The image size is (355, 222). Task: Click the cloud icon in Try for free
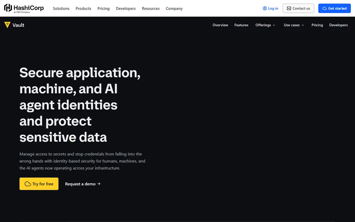28,184
